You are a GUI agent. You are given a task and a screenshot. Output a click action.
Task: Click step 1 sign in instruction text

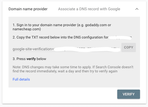click(x=62, y=27)
